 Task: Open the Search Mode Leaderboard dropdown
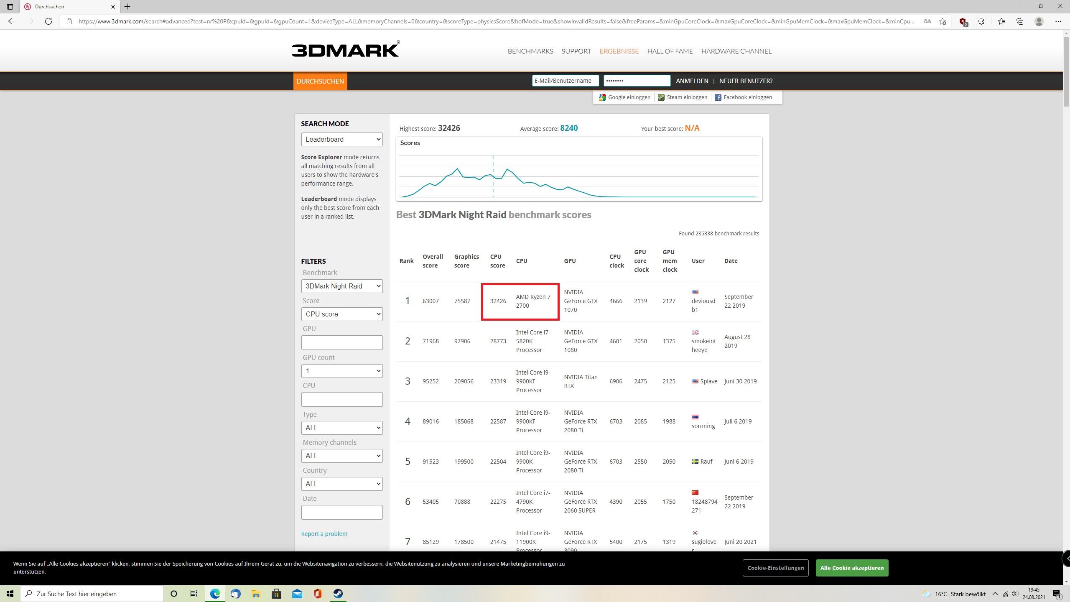(342, 140)
